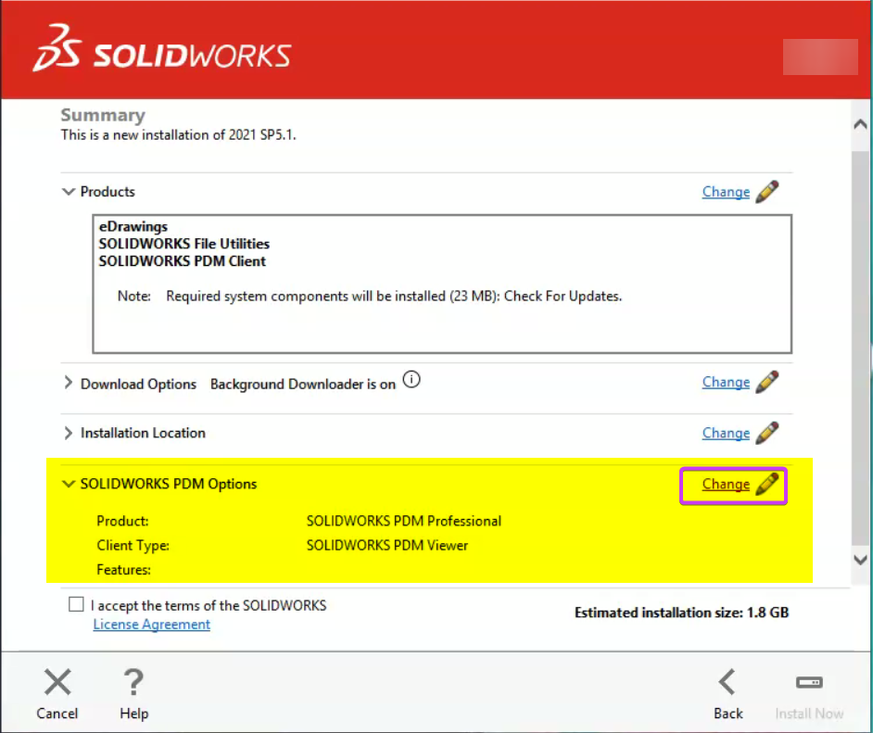Click the Change link for Installation Location
The width and height of the screenshot is (873, 733).
point(726,433)
